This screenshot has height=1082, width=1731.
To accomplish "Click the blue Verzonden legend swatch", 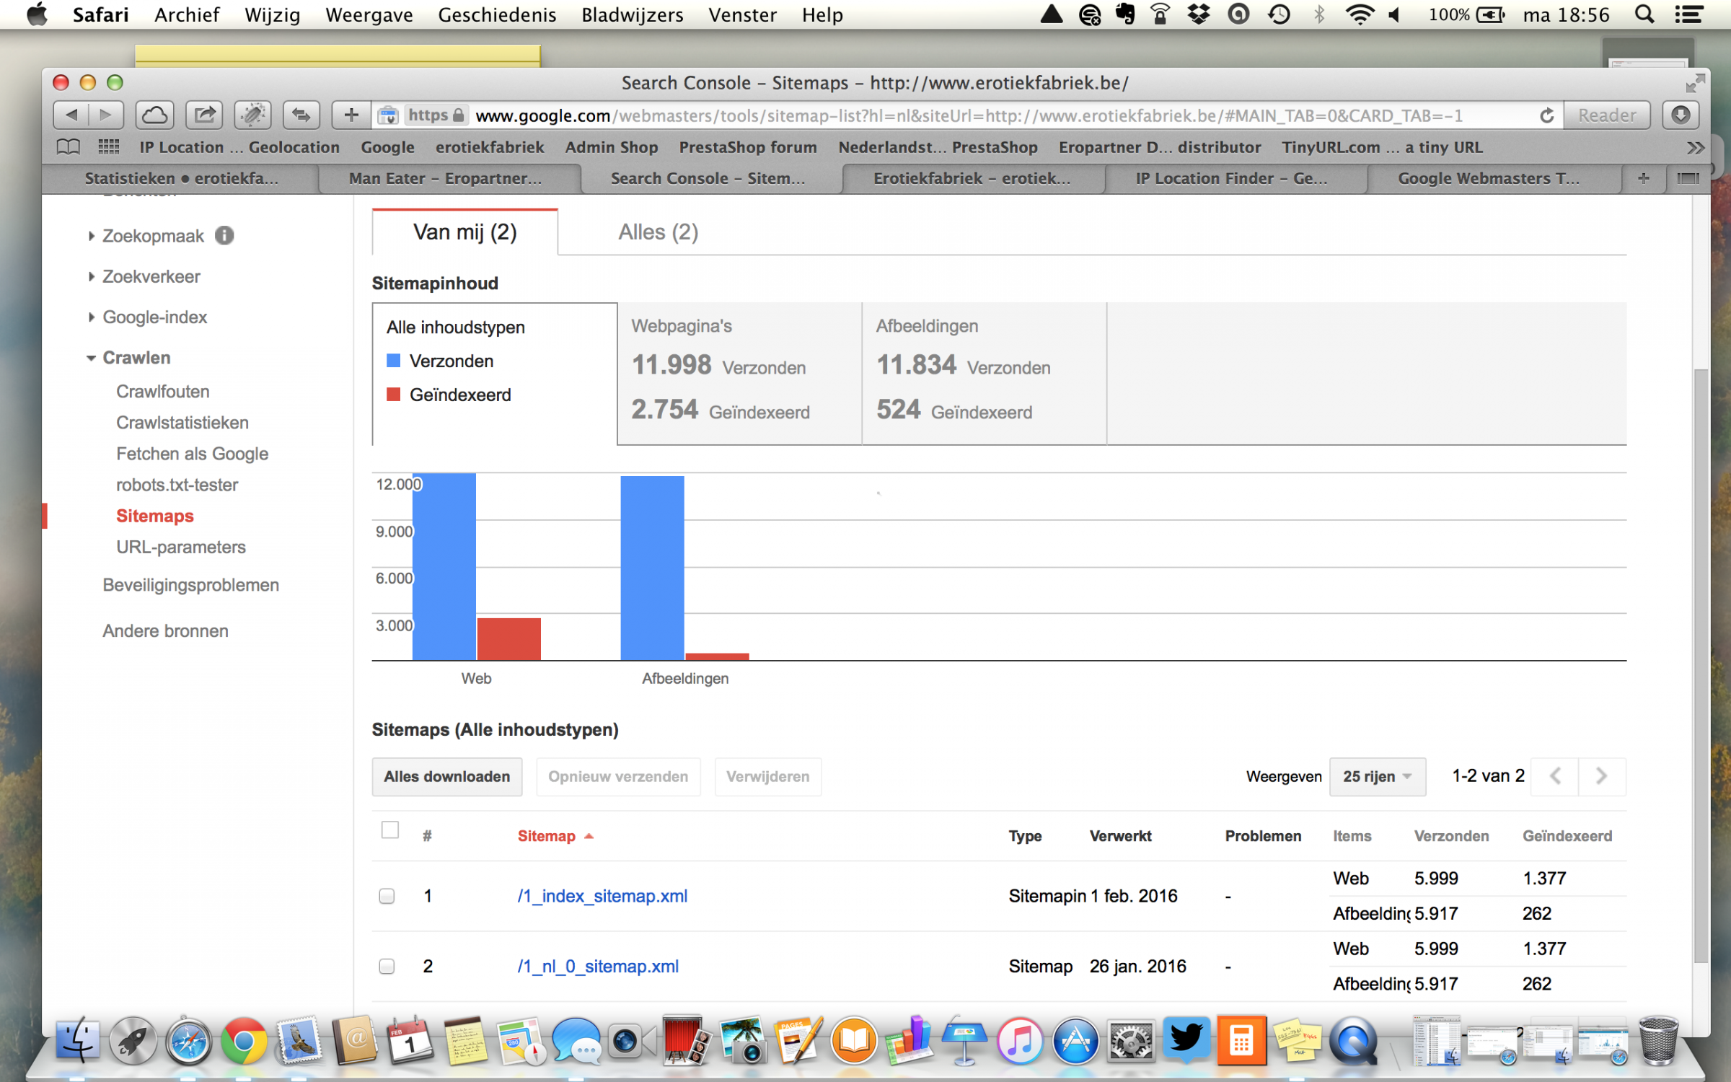I will point(394,361).
